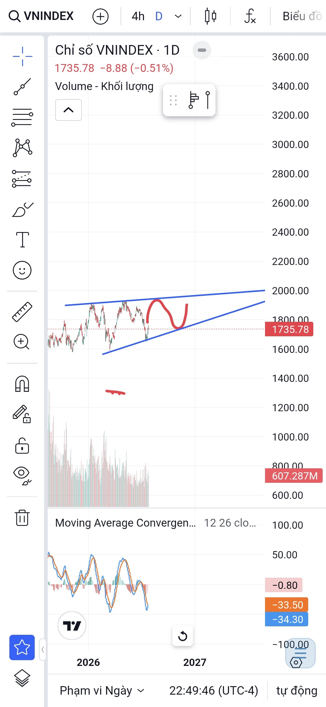
Task: Choose the brush drawing tool
Action: coord(22,209)
